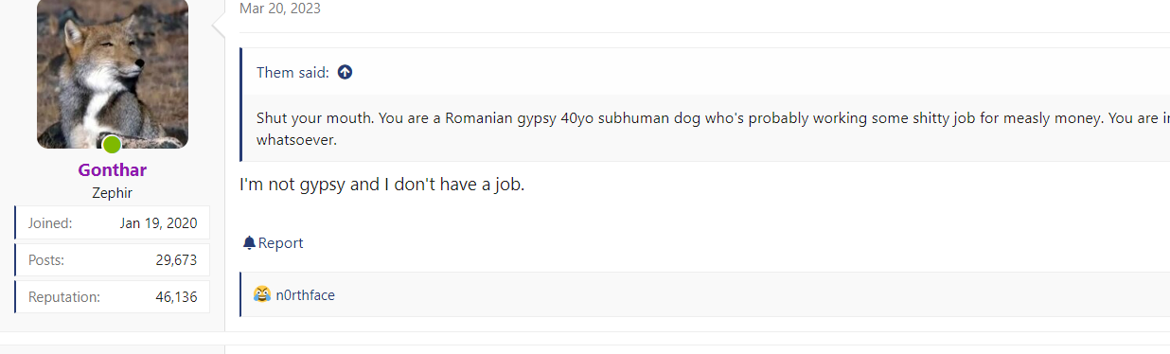The width and height of the screenshot is (1170, 354).
Task: Click the reactions bar beside n0rthface
Action: pyautogui.click(x=705, y=294)
